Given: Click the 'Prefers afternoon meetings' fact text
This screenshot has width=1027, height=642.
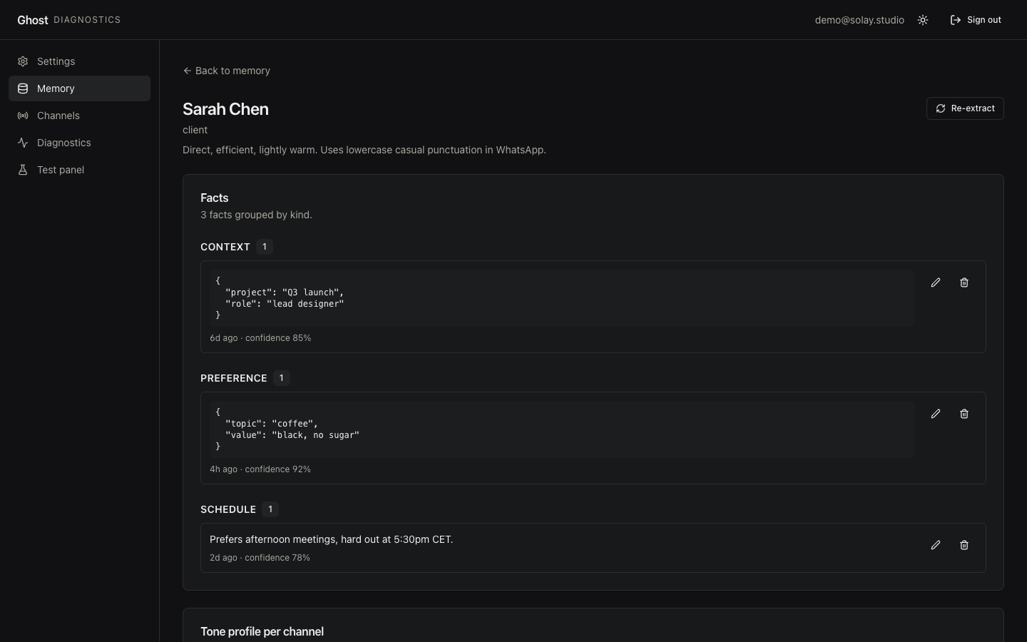Looking at the screenshot, I should (331, 539).
